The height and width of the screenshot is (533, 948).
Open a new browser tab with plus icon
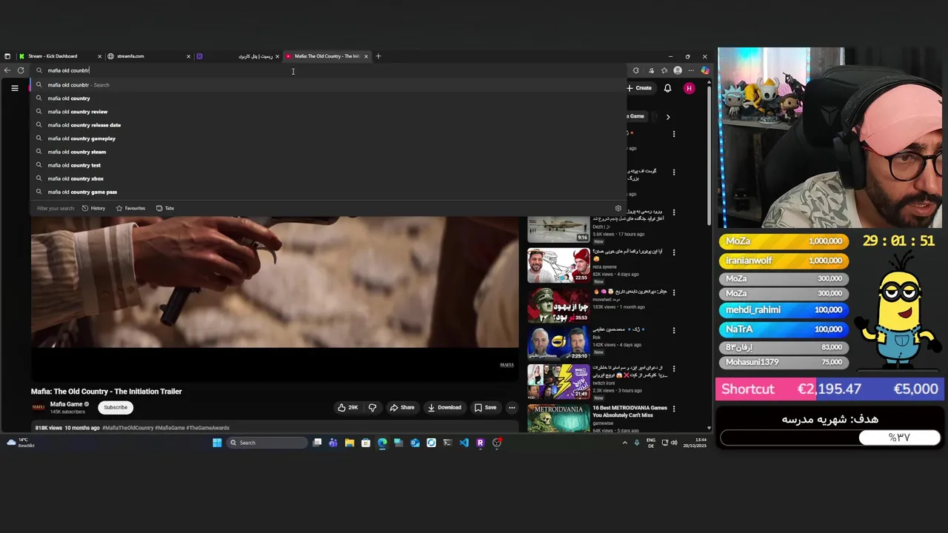tap(378, 56)
